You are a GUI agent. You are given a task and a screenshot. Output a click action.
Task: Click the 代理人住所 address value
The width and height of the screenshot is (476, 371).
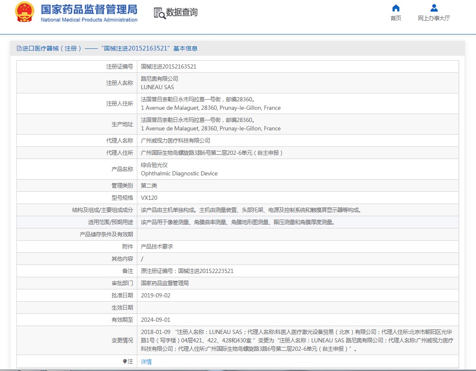tap(211, 153)
